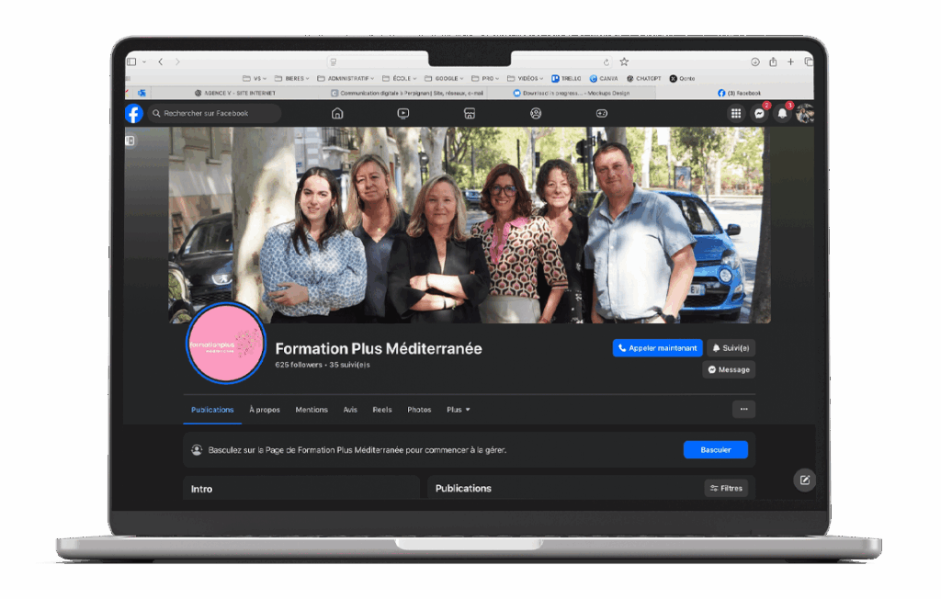The height and width of the screenshot is (599, 941).
Task: Open the ChatGPT bookmark
Action: click(643, 78)
